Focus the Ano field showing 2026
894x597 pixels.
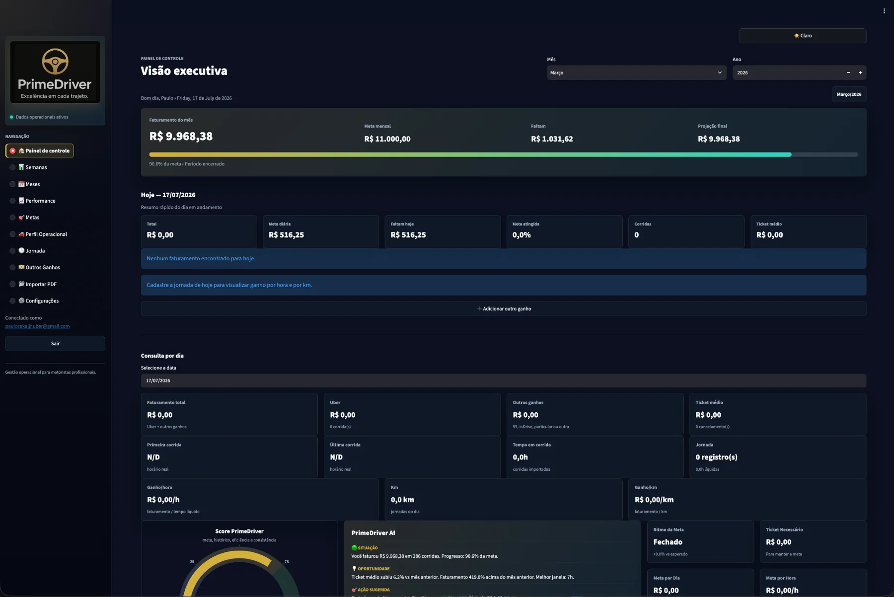[x=788, y=73]
